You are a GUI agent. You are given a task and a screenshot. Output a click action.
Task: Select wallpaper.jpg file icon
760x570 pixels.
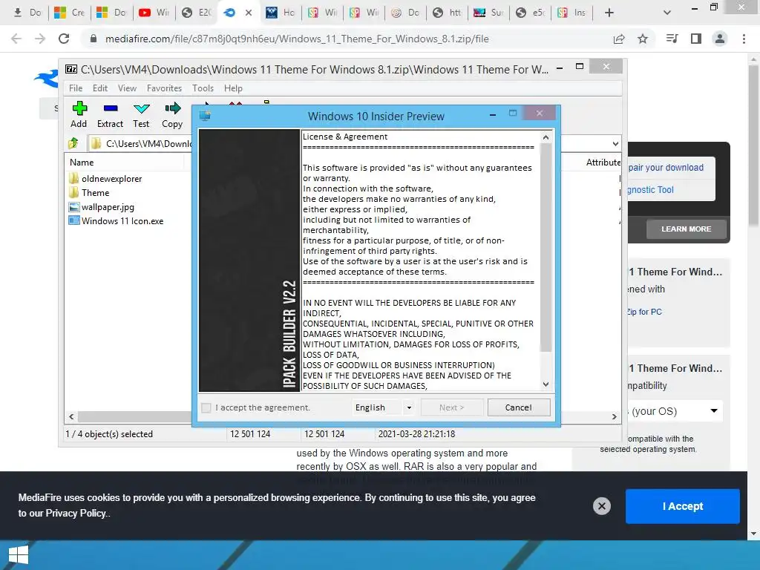(73, 207)
